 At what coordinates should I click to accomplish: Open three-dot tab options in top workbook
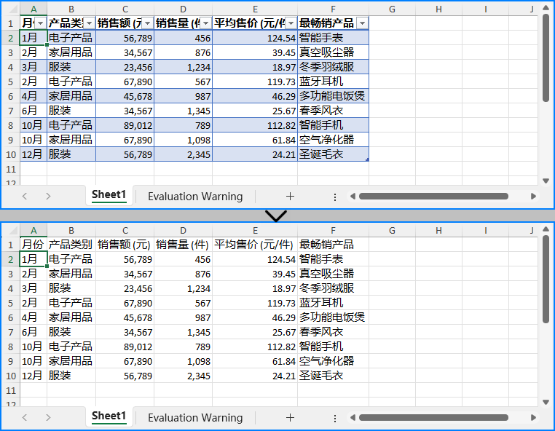tap(335, 197)
